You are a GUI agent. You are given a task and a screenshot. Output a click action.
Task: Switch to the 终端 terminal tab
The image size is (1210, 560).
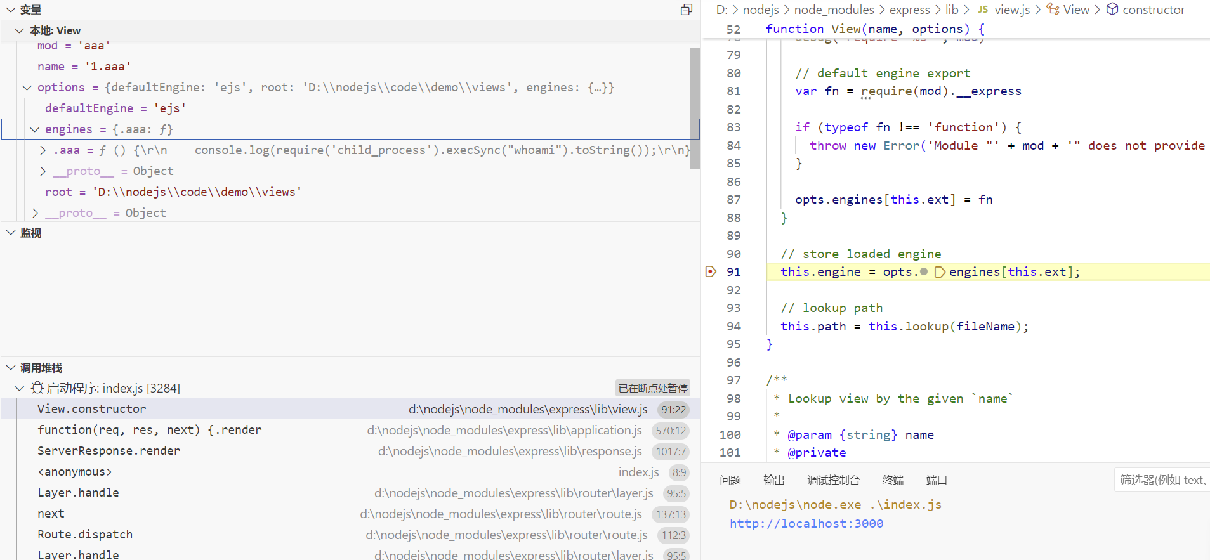point(893,480)
